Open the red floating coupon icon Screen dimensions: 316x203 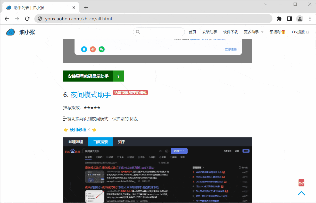[x=302, y=182]
